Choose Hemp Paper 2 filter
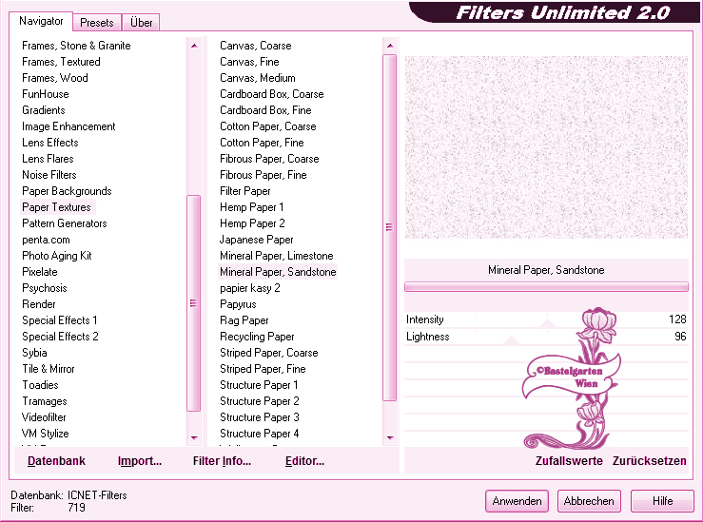The image size is (703, 522). point(252,223)
